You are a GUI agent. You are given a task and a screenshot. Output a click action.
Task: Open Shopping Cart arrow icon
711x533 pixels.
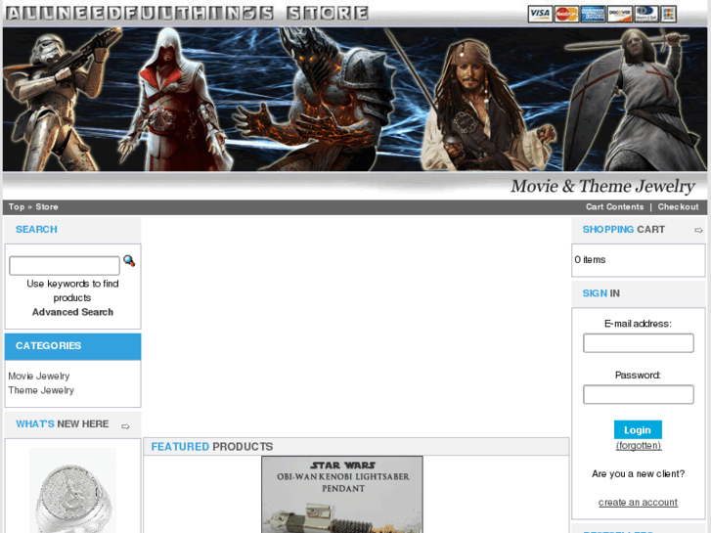coord(698,231)
